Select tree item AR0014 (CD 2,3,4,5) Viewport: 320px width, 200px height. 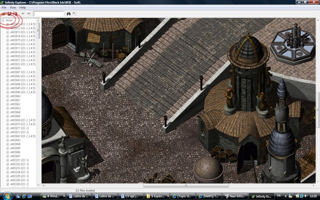click(23, 36)
